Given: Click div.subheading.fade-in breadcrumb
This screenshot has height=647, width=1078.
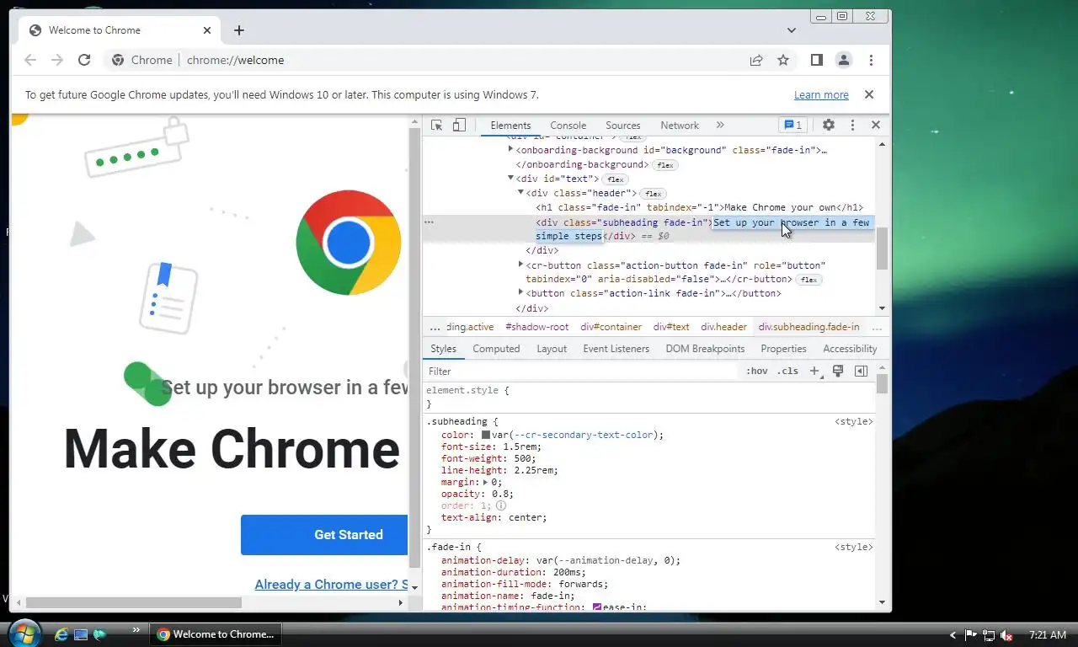Looking at the screenshot, I should pyautogui.click(x=808, y=327).
